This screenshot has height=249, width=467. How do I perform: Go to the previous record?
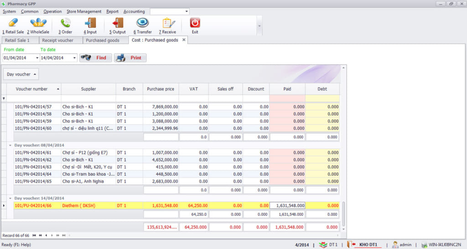46,235
